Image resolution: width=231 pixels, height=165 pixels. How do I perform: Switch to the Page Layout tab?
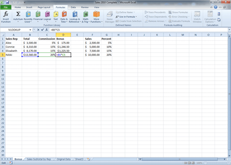(44, 7)
